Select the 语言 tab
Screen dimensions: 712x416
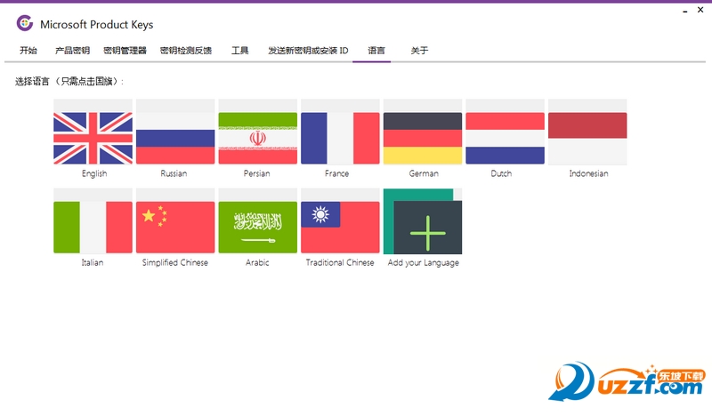[376, 51]
